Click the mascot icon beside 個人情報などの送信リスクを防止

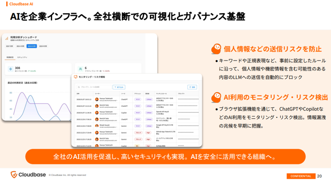(216, 49)
